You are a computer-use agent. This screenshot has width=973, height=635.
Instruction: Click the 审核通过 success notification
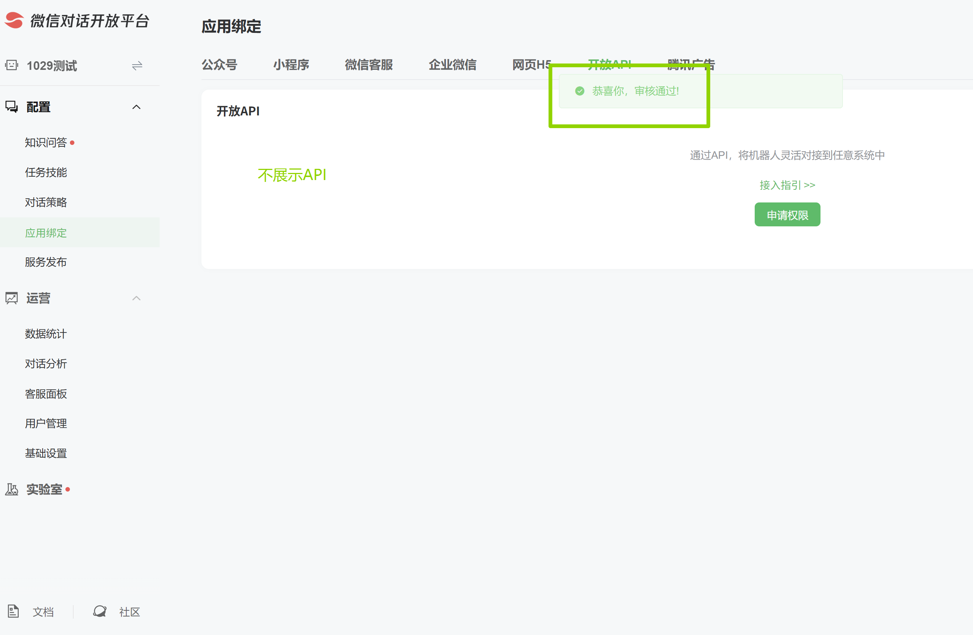click(636, 91)
